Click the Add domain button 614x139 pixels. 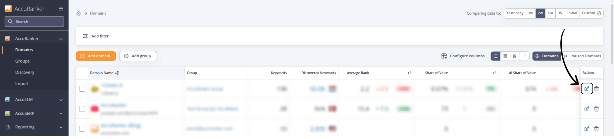click(96, 56)
